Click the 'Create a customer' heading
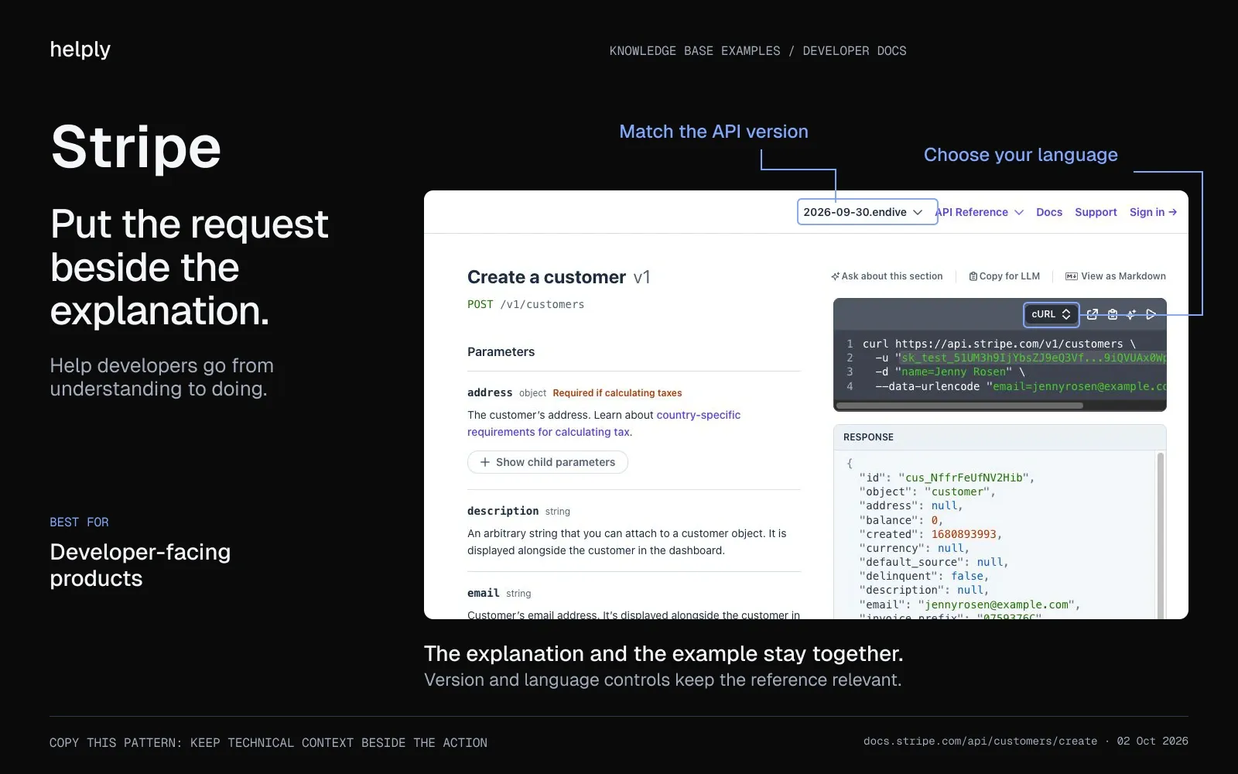 [546, 277]
